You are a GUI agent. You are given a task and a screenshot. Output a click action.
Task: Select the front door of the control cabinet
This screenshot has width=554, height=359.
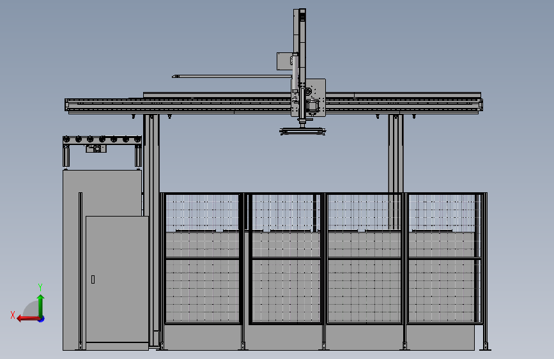(x=118, y=279)
